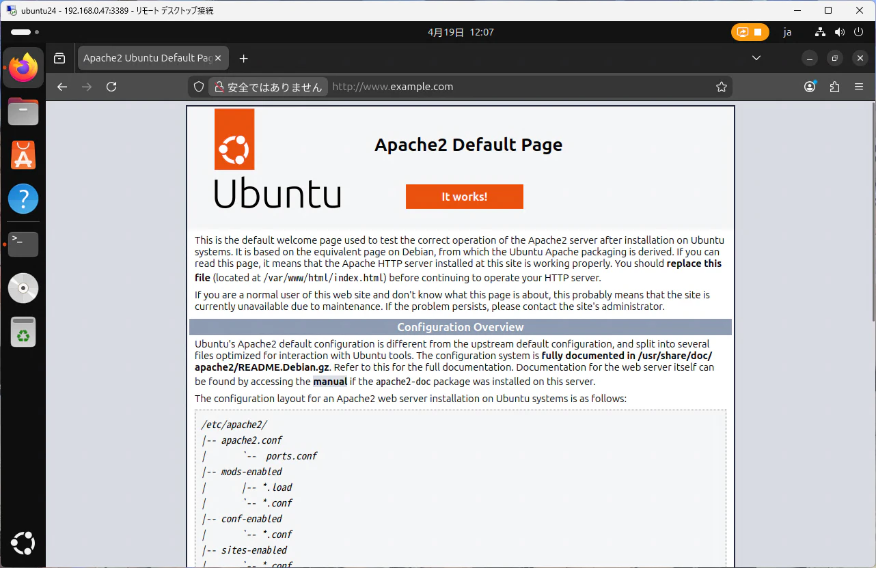The image size is (876, 568).
Task: Open the disc drive icon in the dock
Action: coord(23,288)
